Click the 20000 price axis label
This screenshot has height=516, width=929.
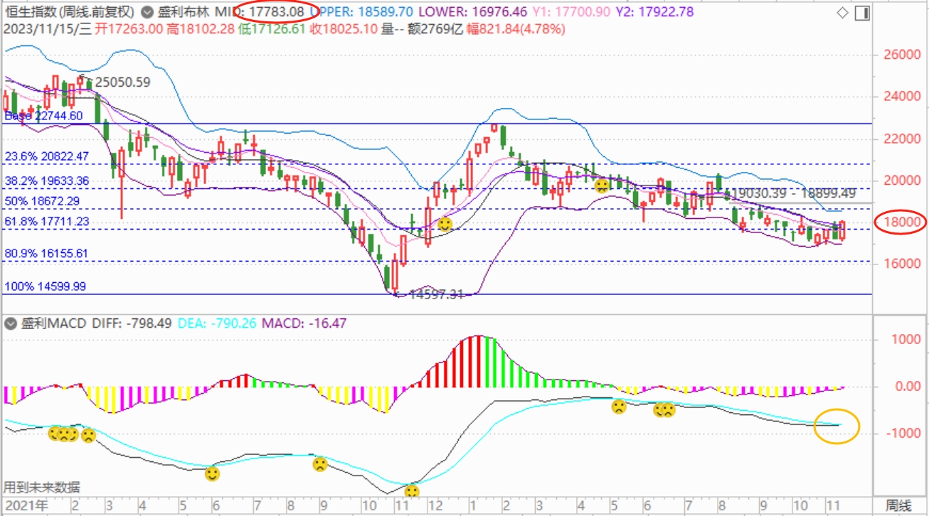coord(901,180)
